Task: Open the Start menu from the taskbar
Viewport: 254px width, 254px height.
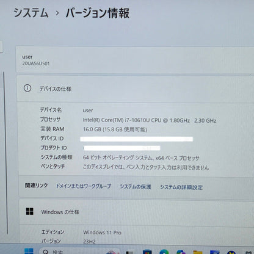Action: click(29, 251)
